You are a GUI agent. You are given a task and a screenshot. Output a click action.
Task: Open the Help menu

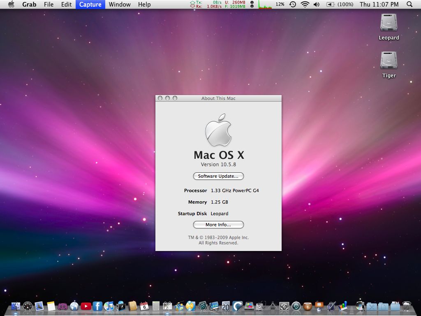[144, 4]
